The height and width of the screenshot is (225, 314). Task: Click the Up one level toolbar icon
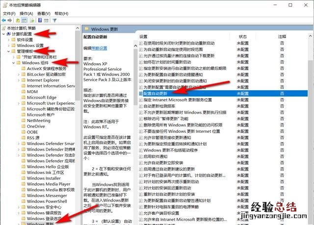tap(18, 21)
